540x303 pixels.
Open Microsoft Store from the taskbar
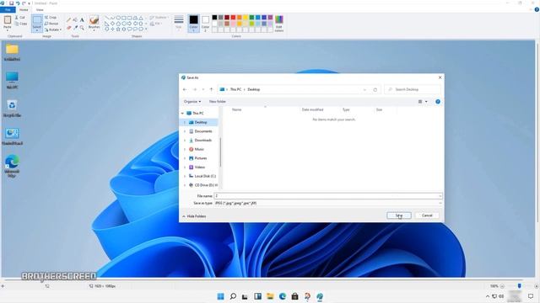294,296
